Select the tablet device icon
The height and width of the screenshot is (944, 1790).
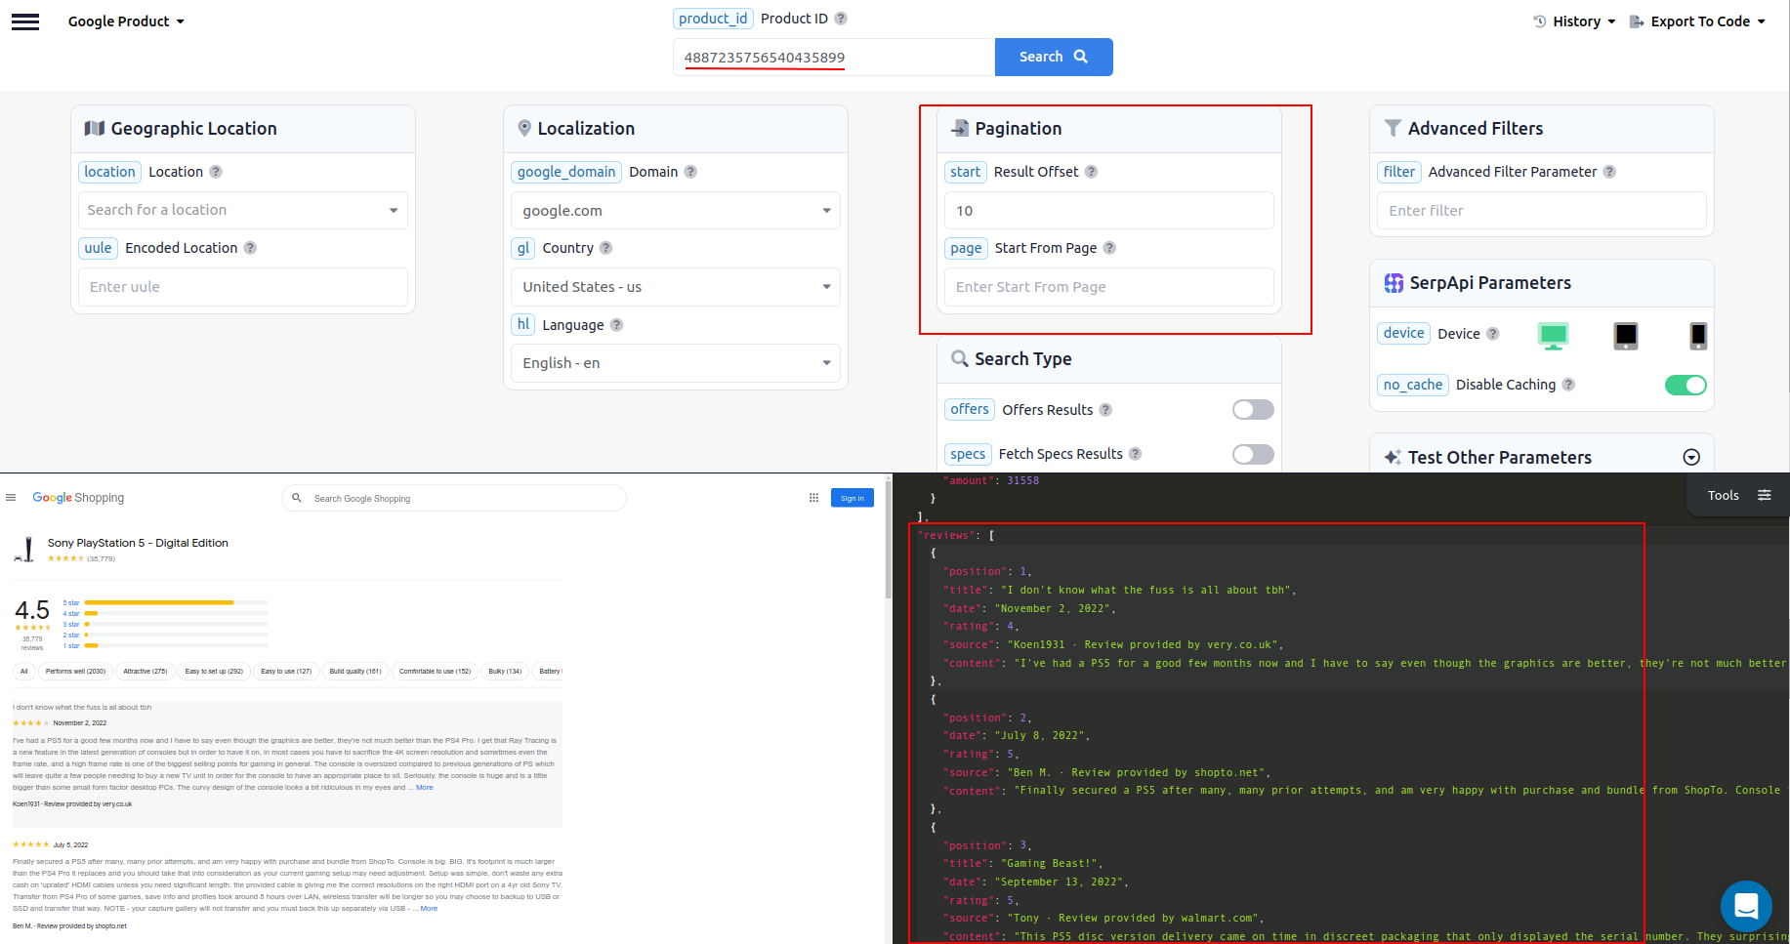pyautogui.click(x=1625, y=335)
